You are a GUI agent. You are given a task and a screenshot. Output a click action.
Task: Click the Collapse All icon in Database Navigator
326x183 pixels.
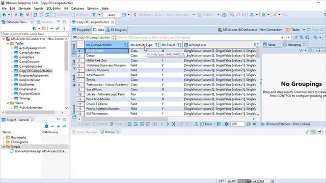(x=52, y=28)
